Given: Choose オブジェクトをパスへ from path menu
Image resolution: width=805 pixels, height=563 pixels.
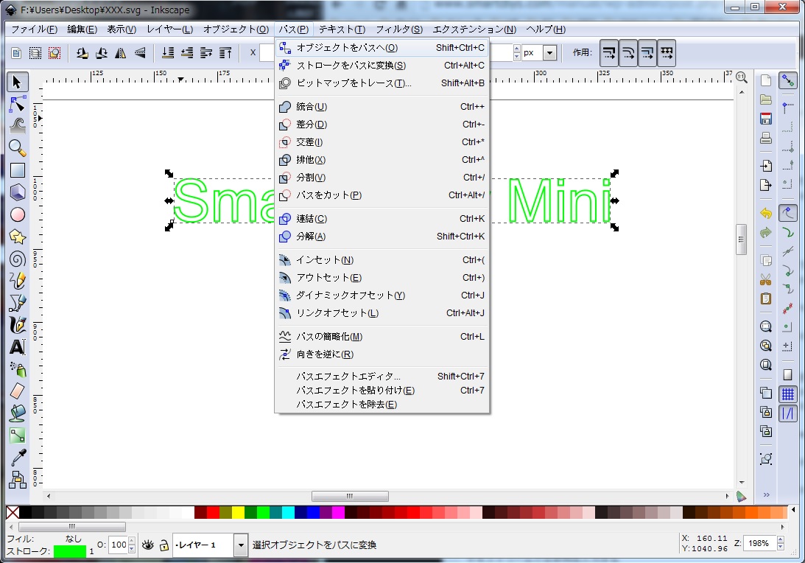Looking at the screenshot, I should point(382,48).
